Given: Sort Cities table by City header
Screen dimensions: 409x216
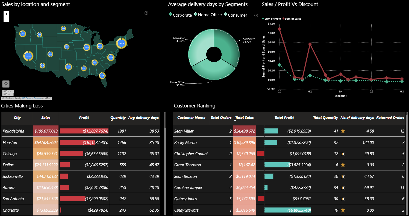Looking at the screenshot, I should 17,118.
